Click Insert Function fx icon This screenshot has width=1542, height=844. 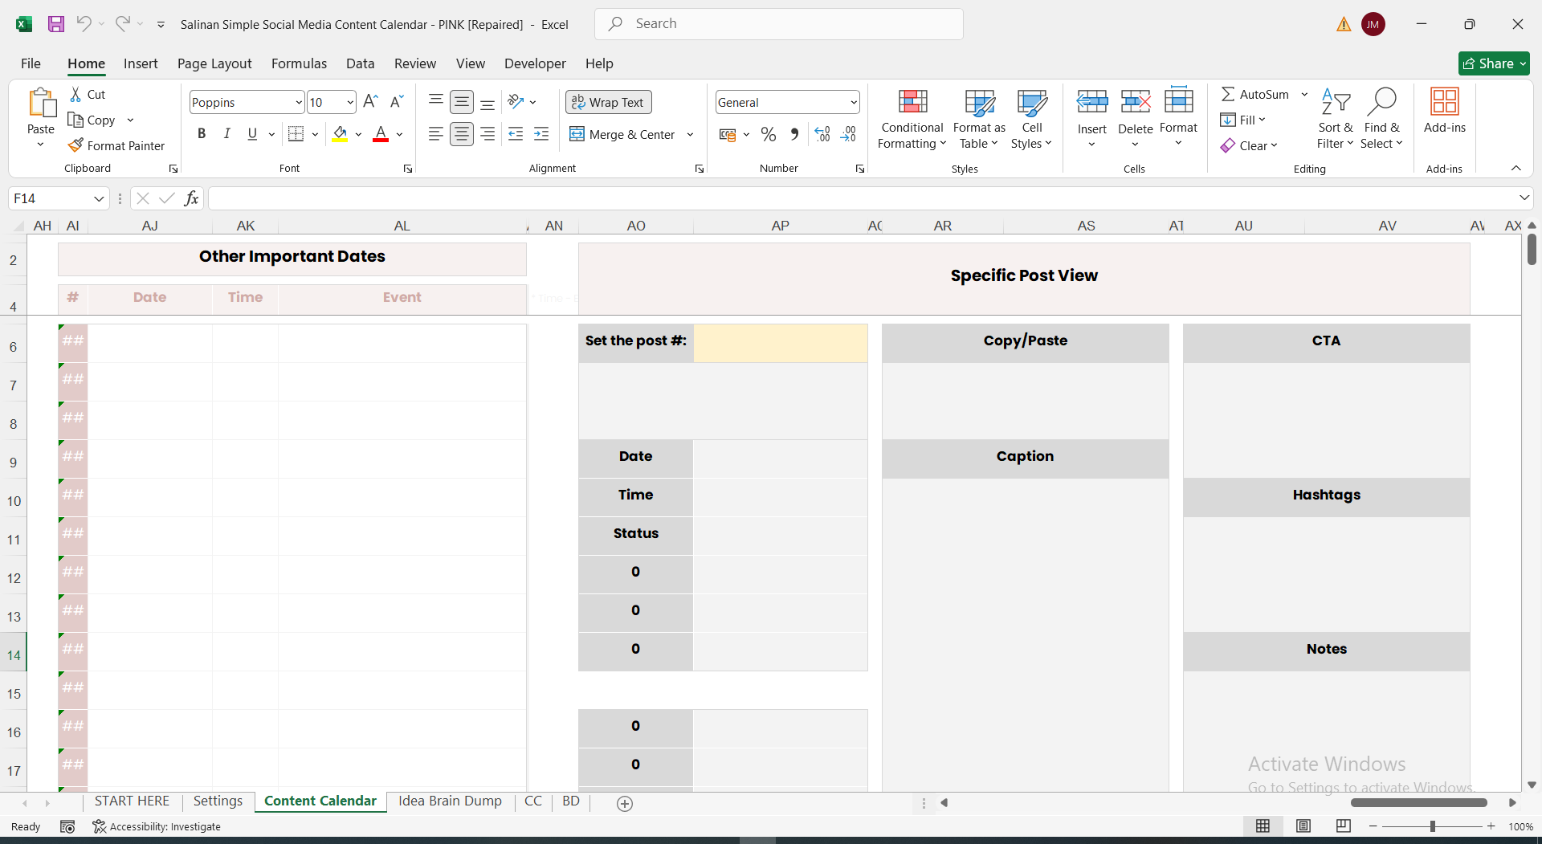tap(191, 198)
